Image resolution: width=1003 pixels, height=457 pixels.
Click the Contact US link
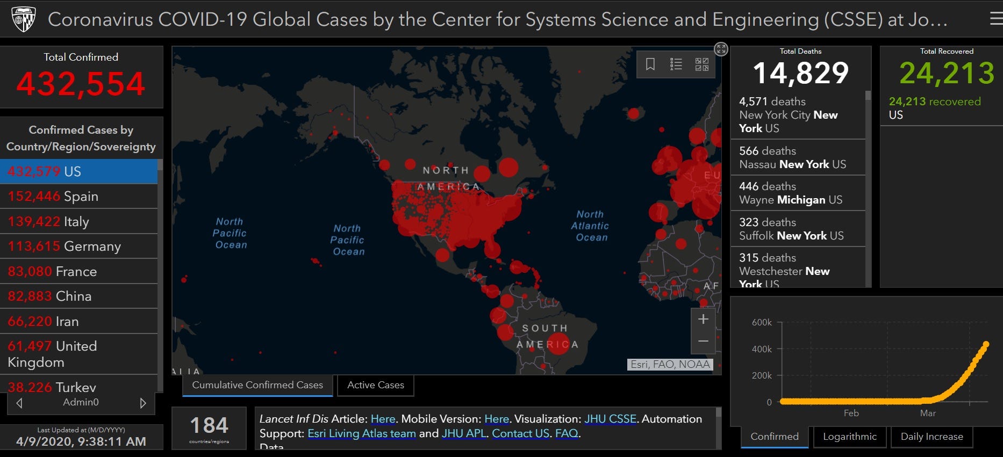(x=521, y=433)
